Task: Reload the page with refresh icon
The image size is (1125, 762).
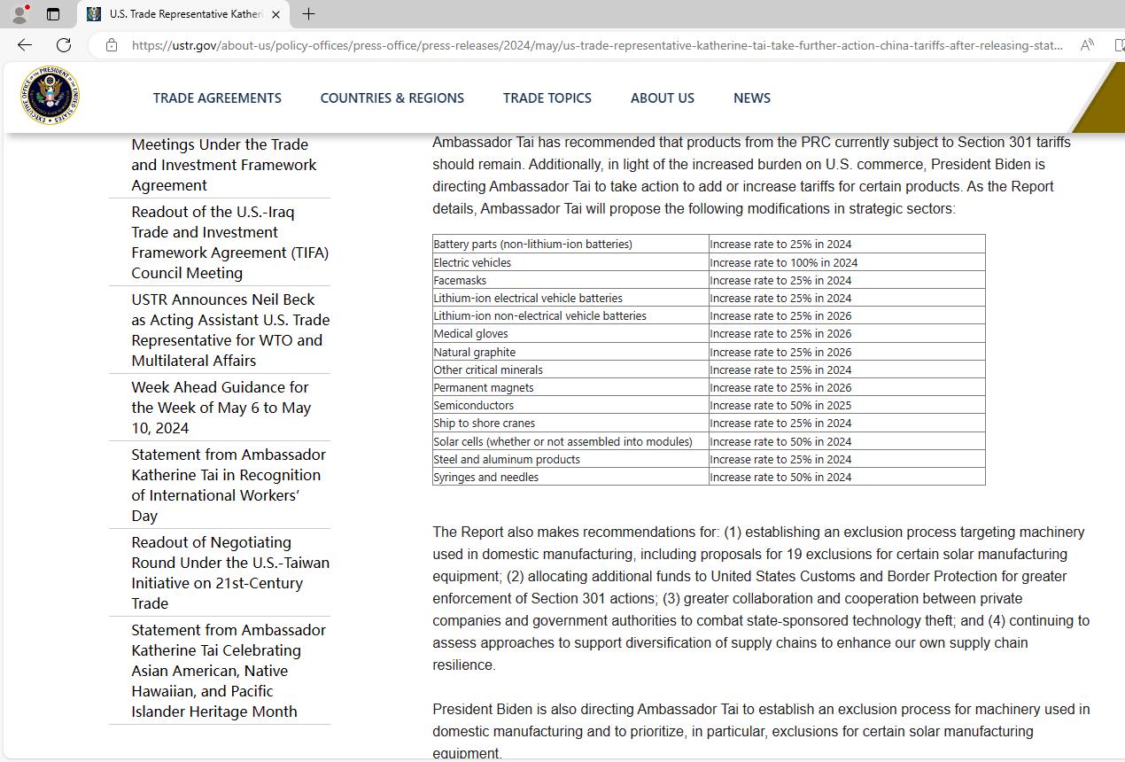Action: pos(64,45)
